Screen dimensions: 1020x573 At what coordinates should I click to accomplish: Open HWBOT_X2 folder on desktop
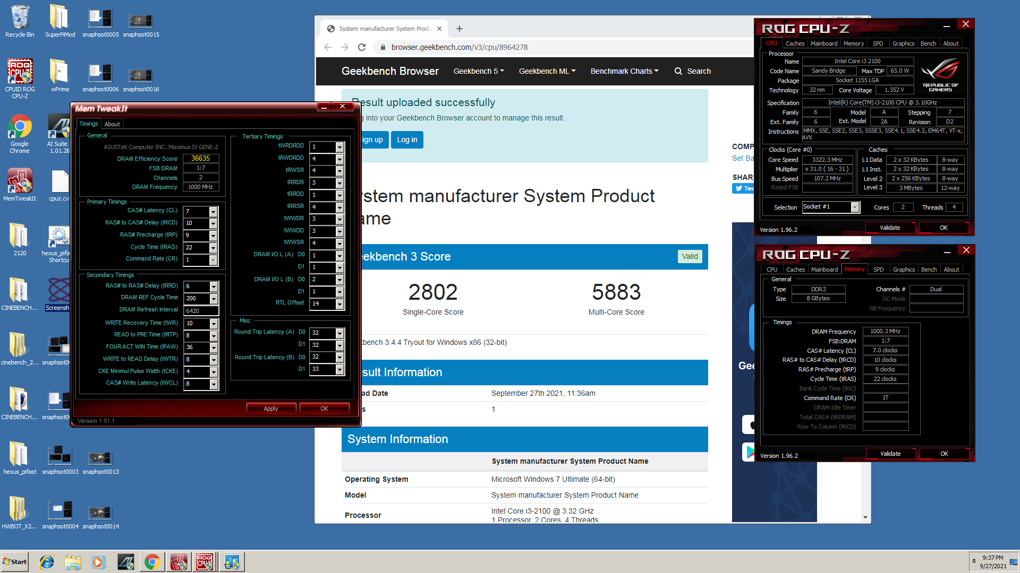[x=20, y=513]
